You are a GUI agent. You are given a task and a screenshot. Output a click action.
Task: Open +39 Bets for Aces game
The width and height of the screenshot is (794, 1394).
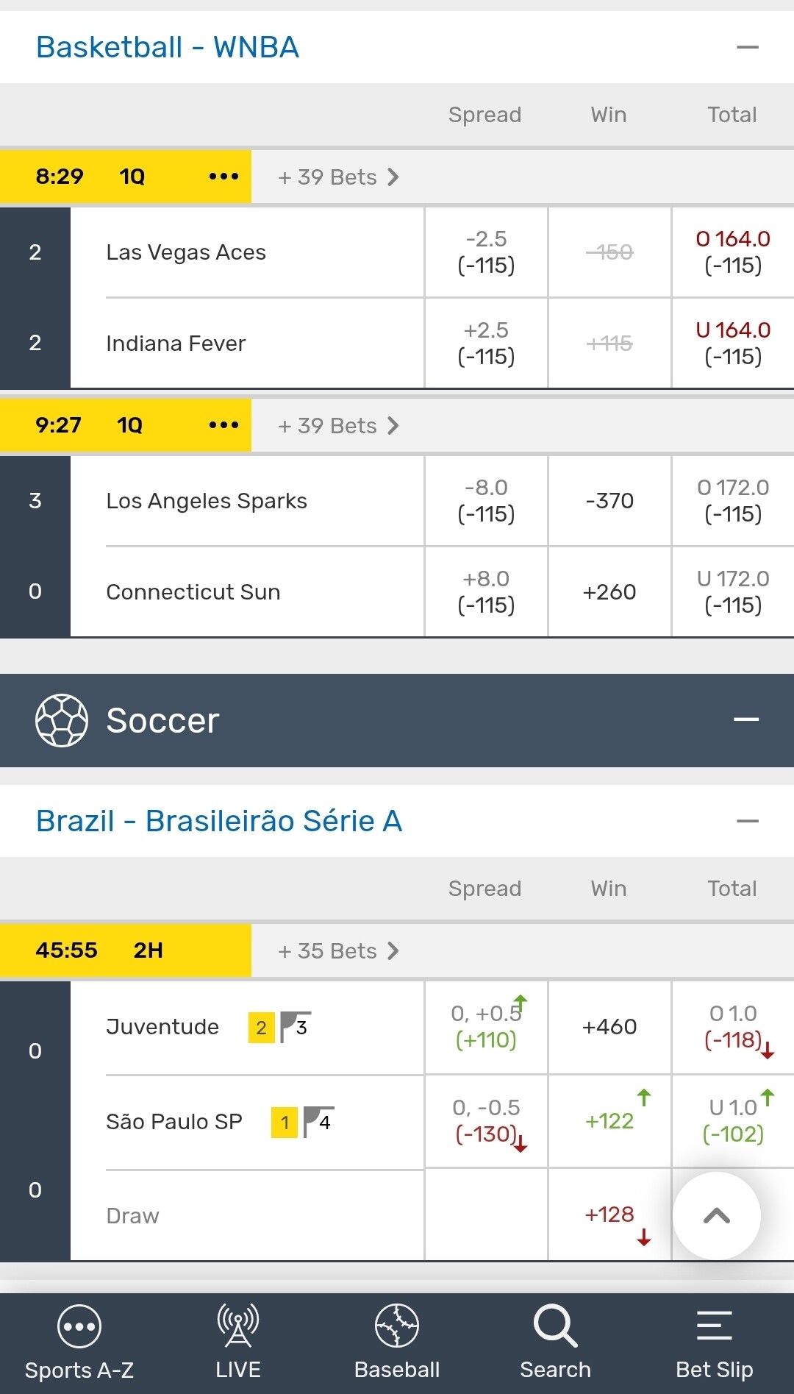click(338, 177)
